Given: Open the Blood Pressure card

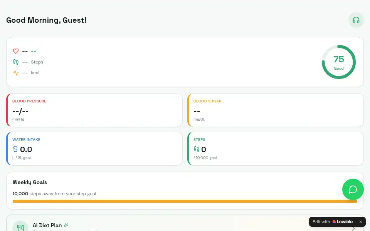Looking at the screenshot, I should pos(94,110).
